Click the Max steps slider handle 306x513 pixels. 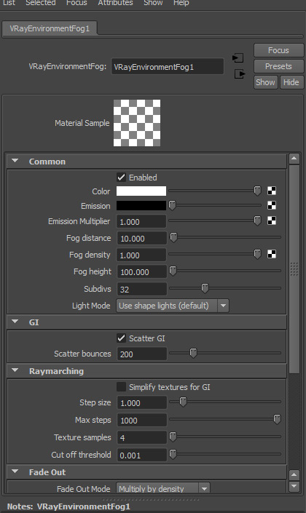(x=277, y=419)
